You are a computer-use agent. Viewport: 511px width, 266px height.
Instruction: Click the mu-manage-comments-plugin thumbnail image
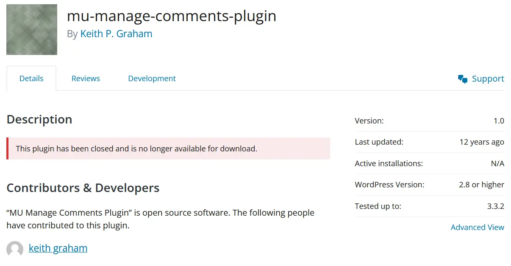pos(32,30)
